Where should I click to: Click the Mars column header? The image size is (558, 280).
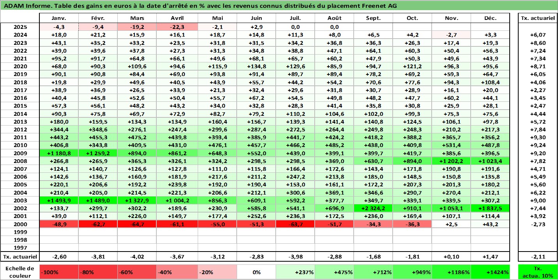[x=137, y=18]
